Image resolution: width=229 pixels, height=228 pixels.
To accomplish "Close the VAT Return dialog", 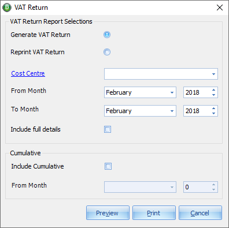I will pos(220,8).
